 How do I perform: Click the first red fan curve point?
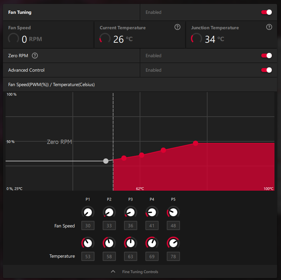click(124, 158)
